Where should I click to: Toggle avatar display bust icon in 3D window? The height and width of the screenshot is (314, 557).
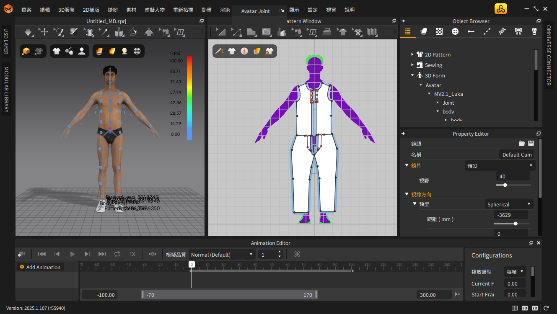click(82, 51)
